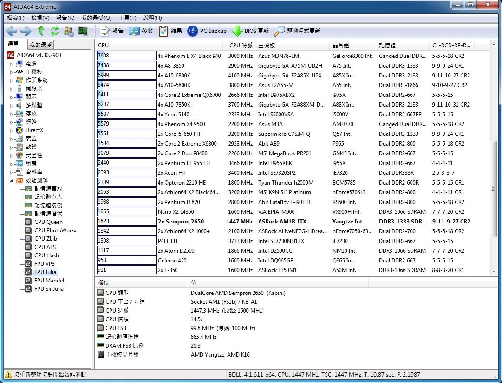Viewport: 502px width, 383px height.
Task: Expand the 主機板 tree node
Action: (11, 72)
